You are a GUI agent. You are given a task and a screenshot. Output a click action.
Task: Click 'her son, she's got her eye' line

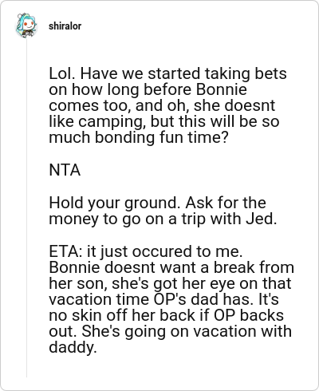[x=170, y=283]
